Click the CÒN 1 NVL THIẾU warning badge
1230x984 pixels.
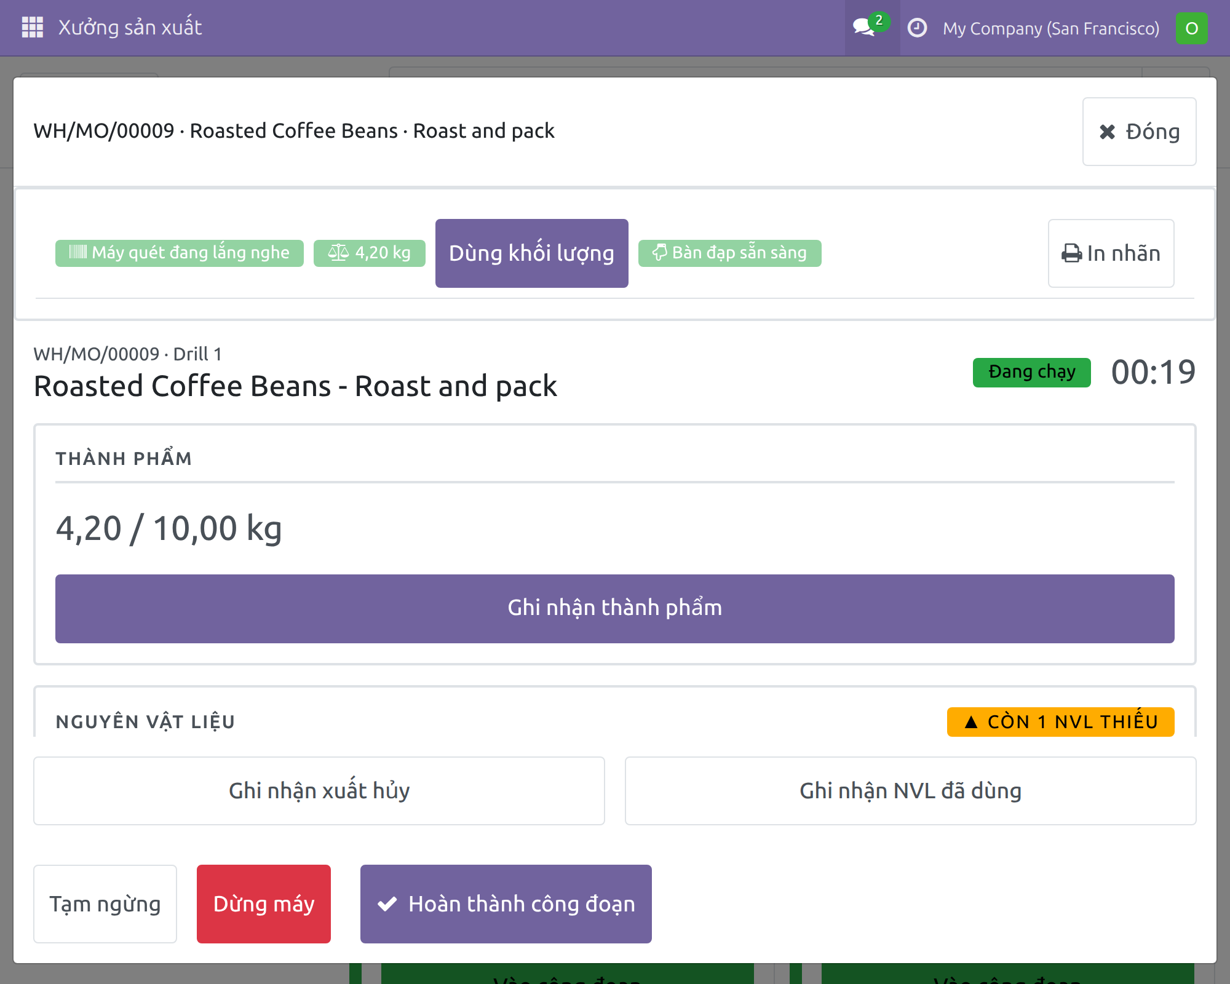[x=1061, y=722]
